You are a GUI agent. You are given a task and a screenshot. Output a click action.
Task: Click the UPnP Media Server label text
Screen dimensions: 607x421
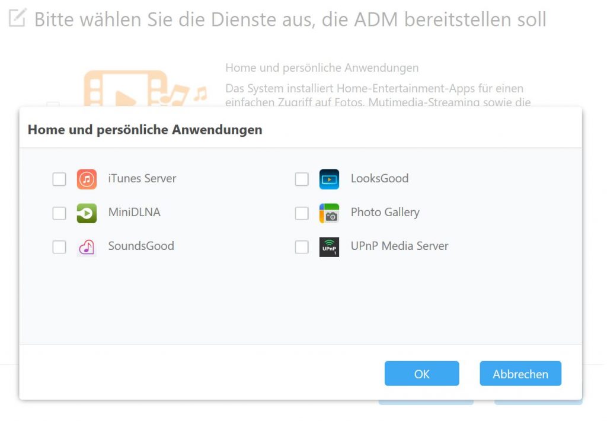click(400, 246)
